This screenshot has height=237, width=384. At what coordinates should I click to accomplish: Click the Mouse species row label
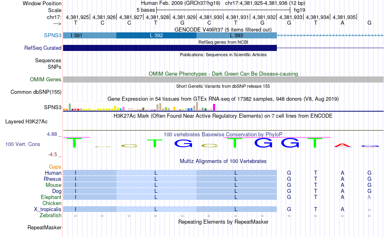53,185
